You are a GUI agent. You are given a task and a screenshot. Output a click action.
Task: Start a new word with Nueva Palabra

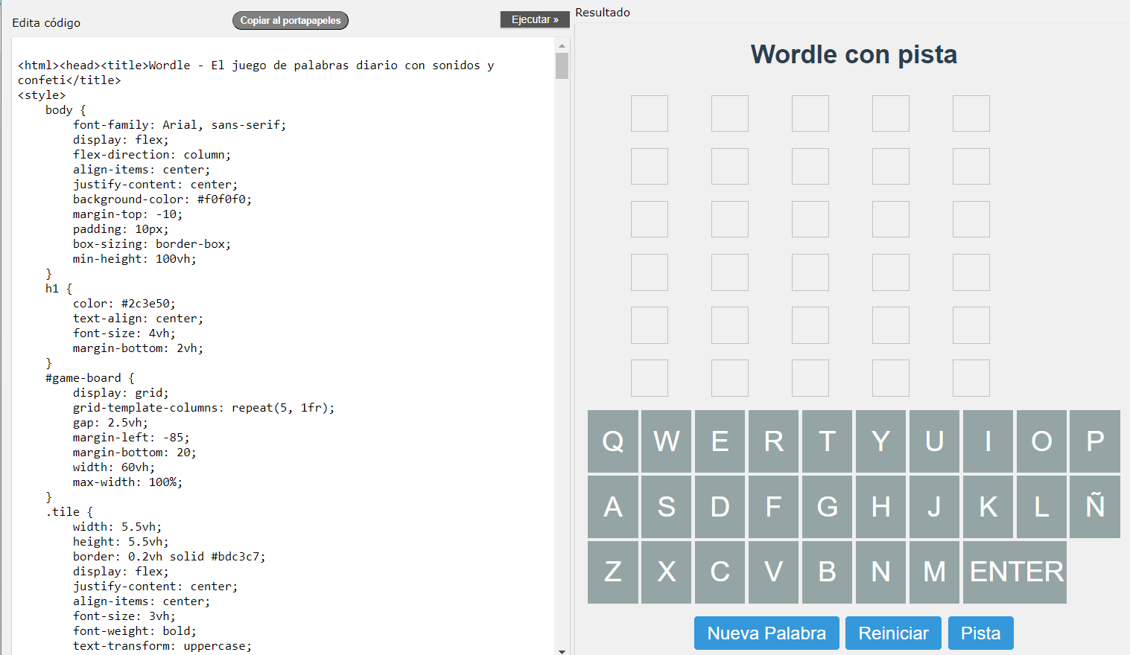[x=766, y=633]
